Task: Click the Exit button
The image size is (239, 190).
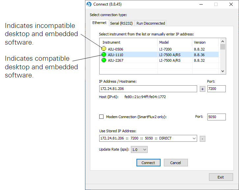Action: pyautogui.click(x=221, y=177)
